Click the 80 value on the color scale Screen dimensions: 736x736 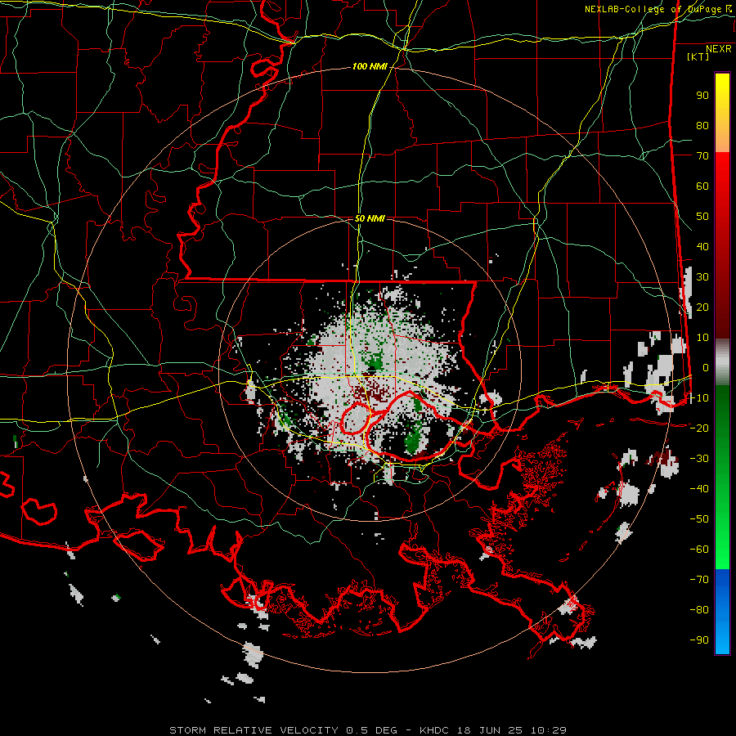pyautogui.click(x=702, y=125)
